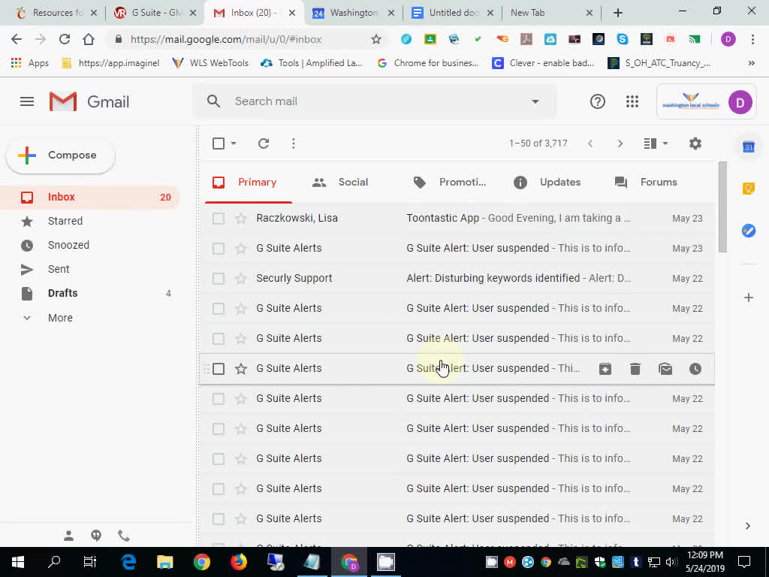This screenshot has height=577, width=769.
Task: Click the Compose button
Action: click(60, 156)
